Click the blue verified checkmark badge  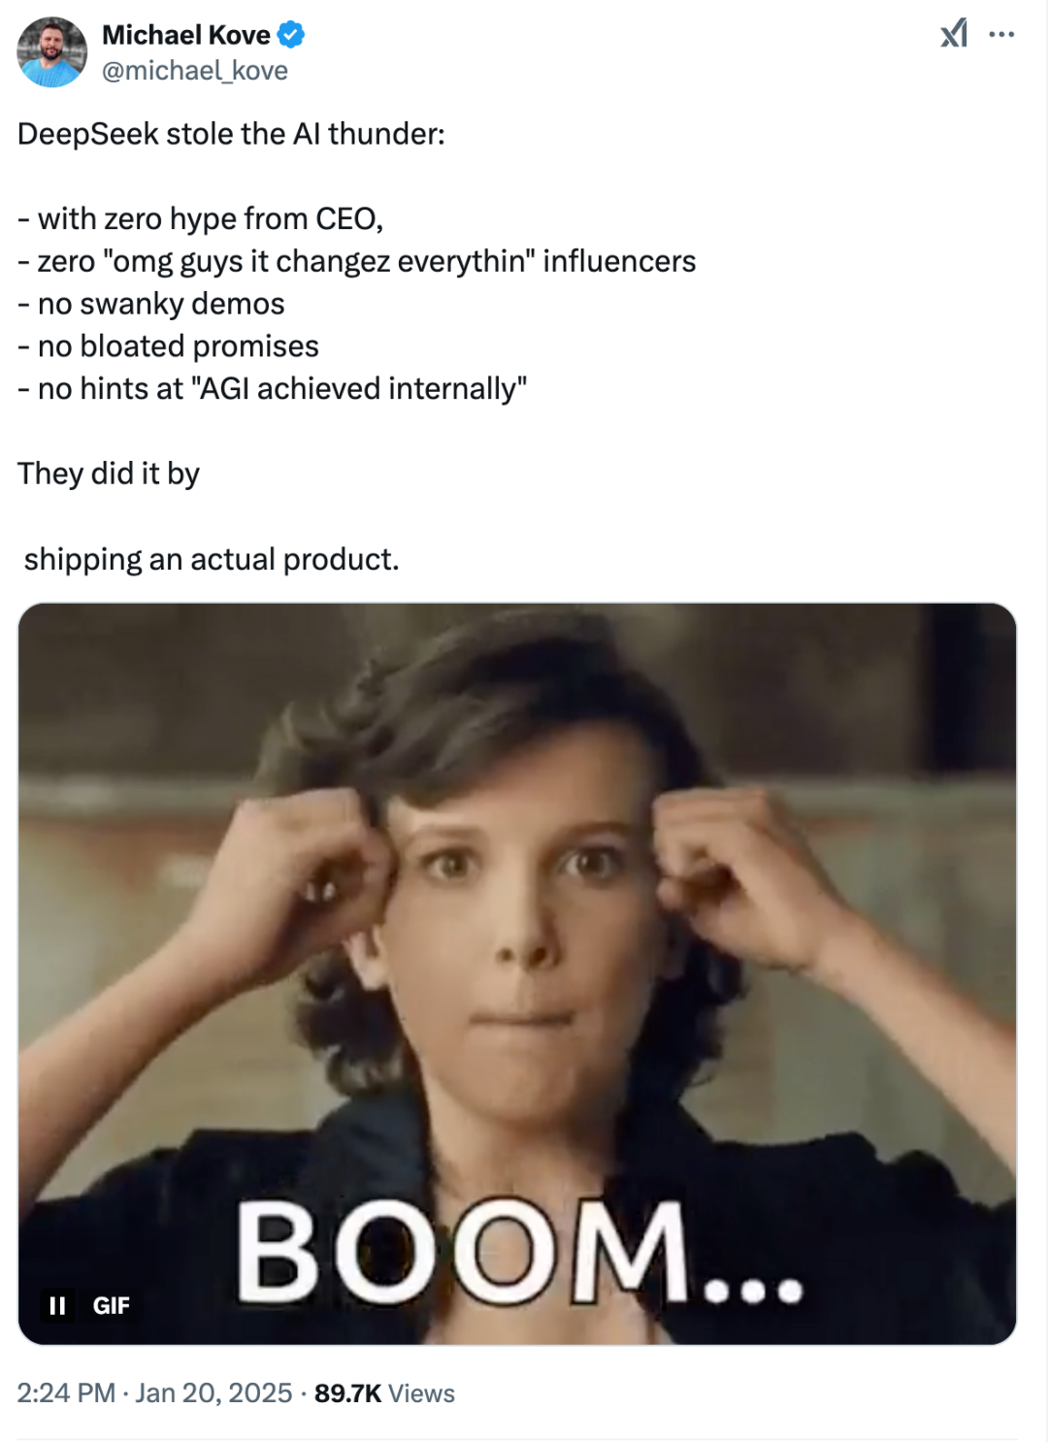291,35
